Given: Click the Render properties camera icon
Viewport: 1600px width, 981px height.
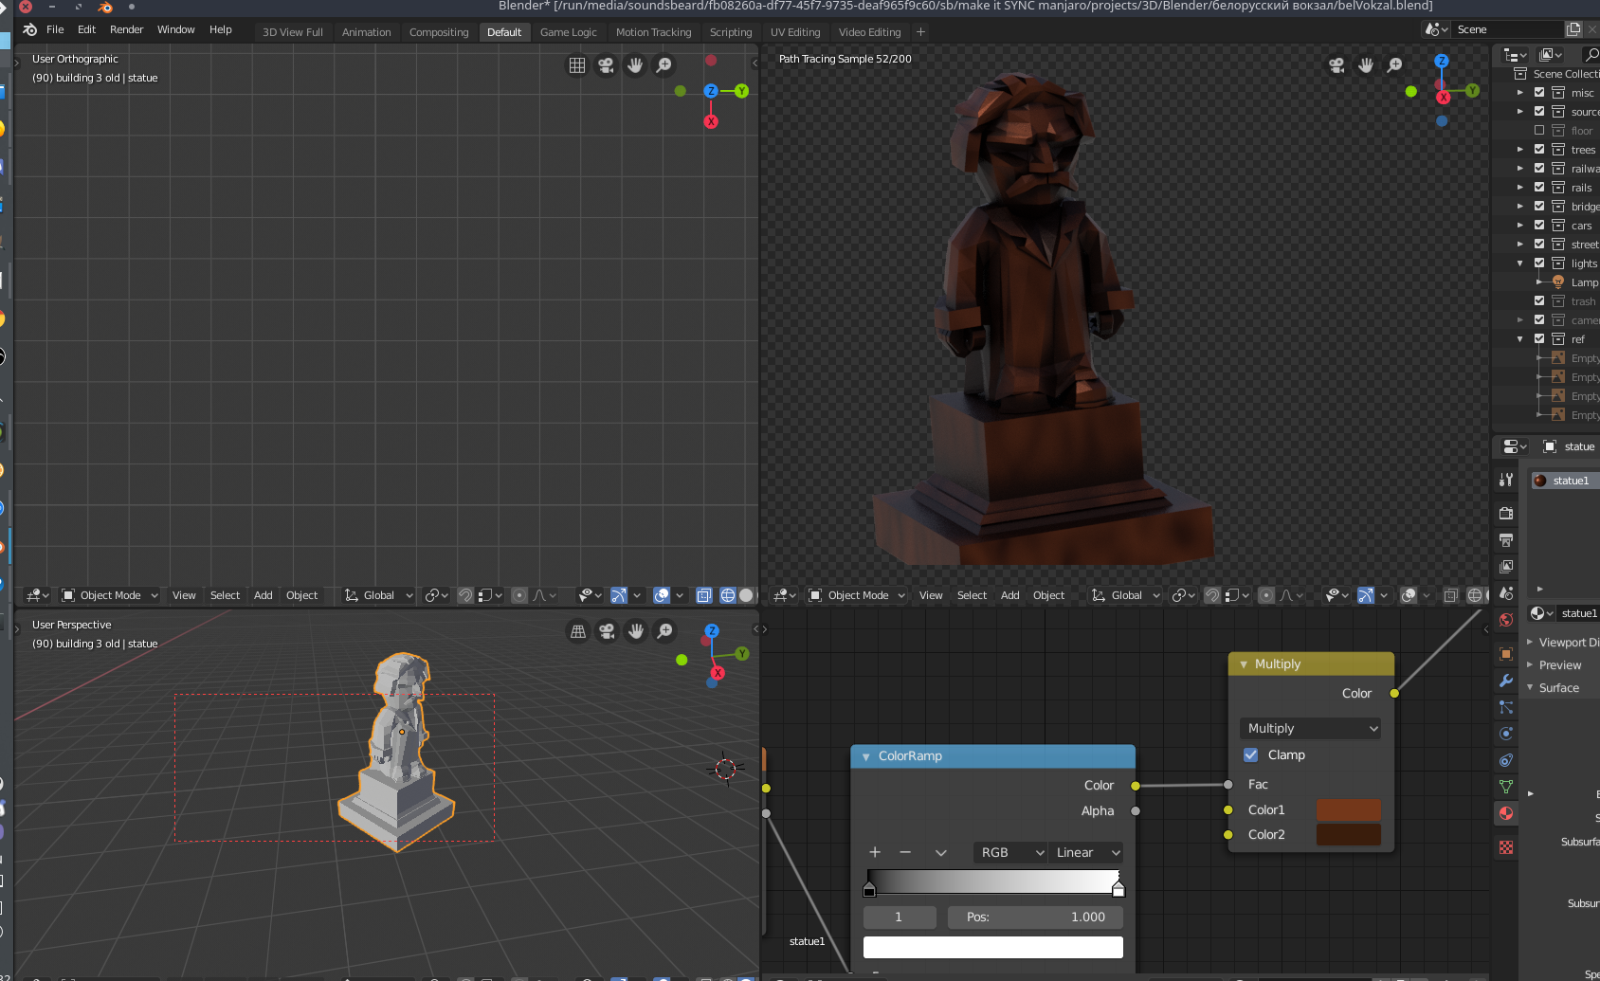Looking at the screenshot, I should [x=1506, y=513].
